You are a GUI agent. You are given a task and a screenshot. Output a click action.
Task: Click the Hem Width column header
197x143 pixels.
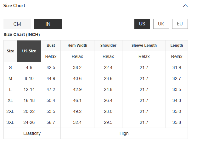[x=77, y=45]
